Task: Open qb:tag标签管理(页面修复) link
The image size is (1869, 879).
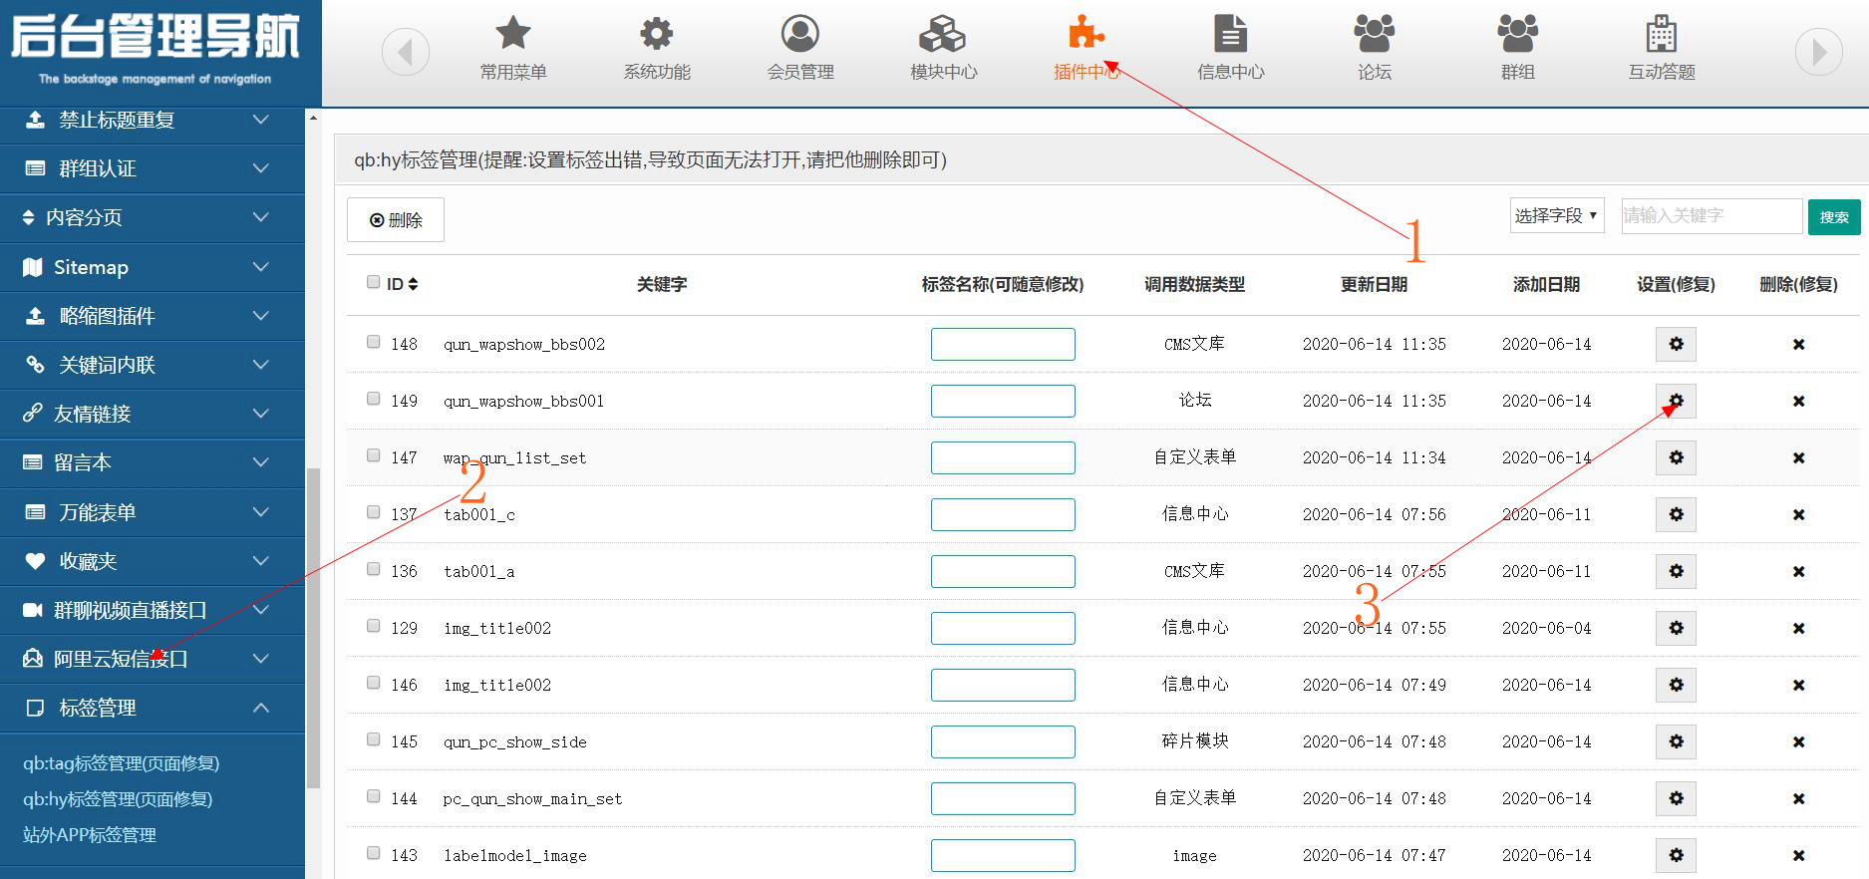Action: pyautogui.click(x=122, y=763)
